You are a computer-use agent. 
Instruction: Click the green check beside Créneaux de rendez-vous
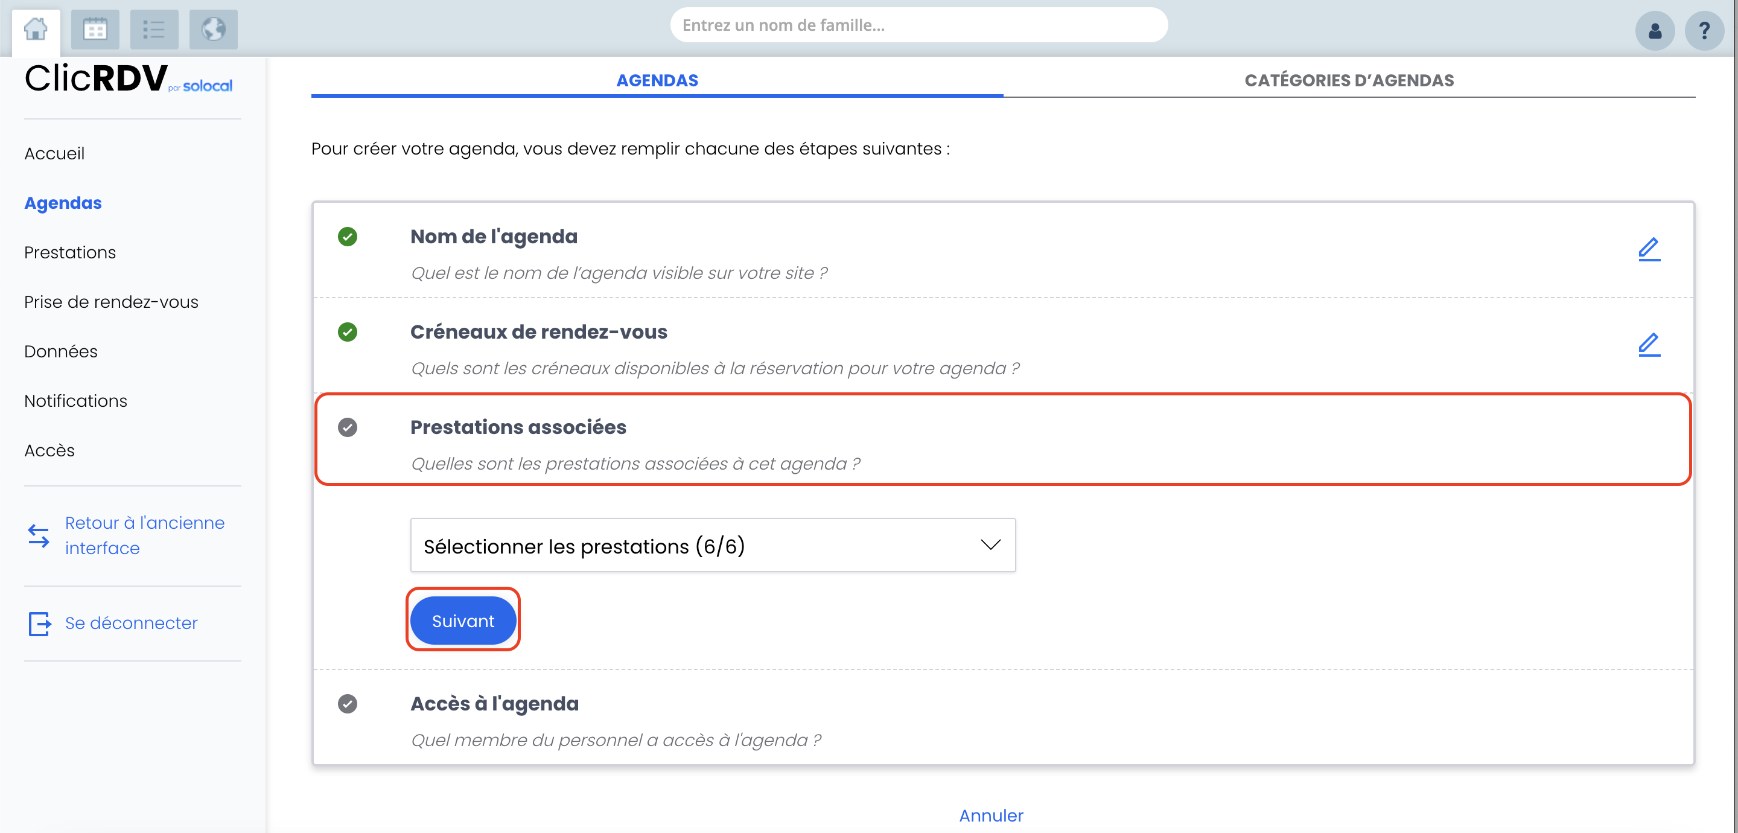pyautogui.click(x=348, y=331)
